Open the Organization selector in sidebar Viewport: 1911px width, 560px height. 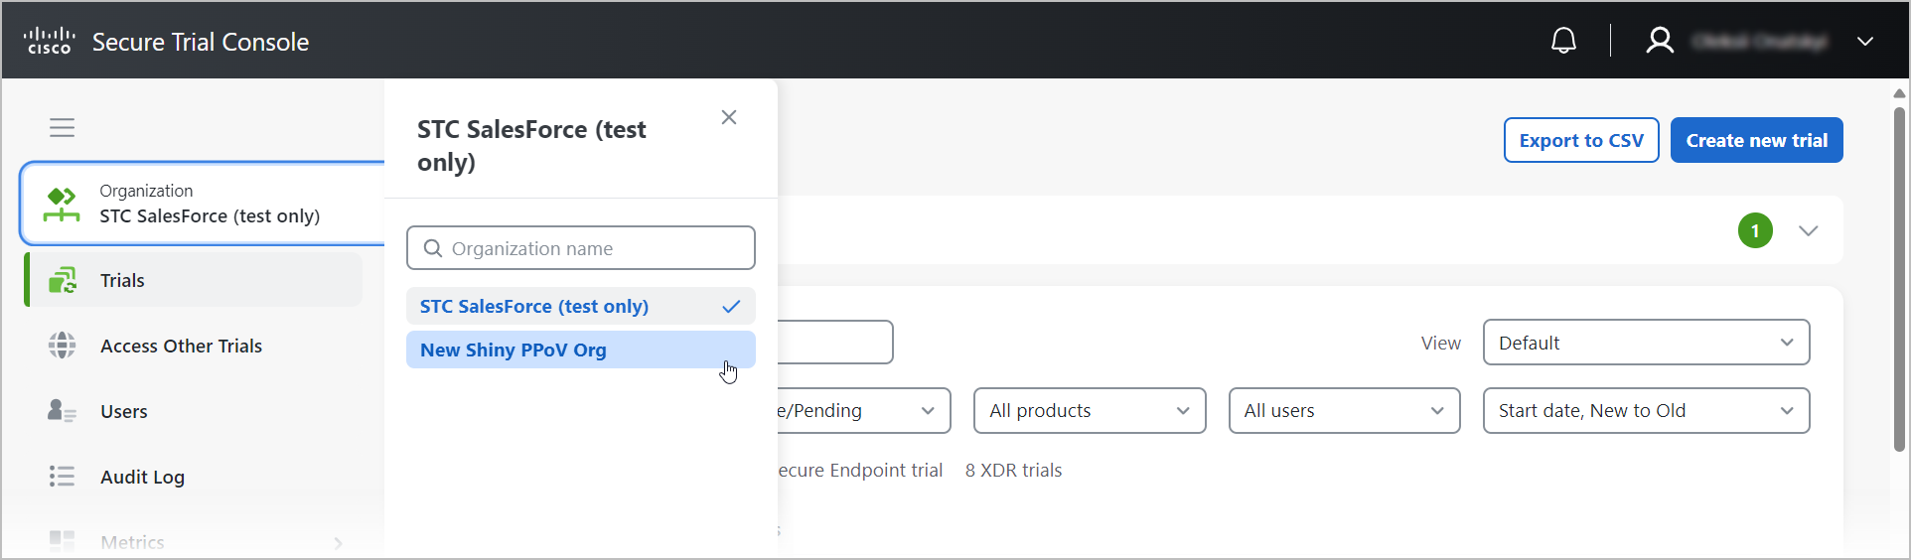pos(203,204)
